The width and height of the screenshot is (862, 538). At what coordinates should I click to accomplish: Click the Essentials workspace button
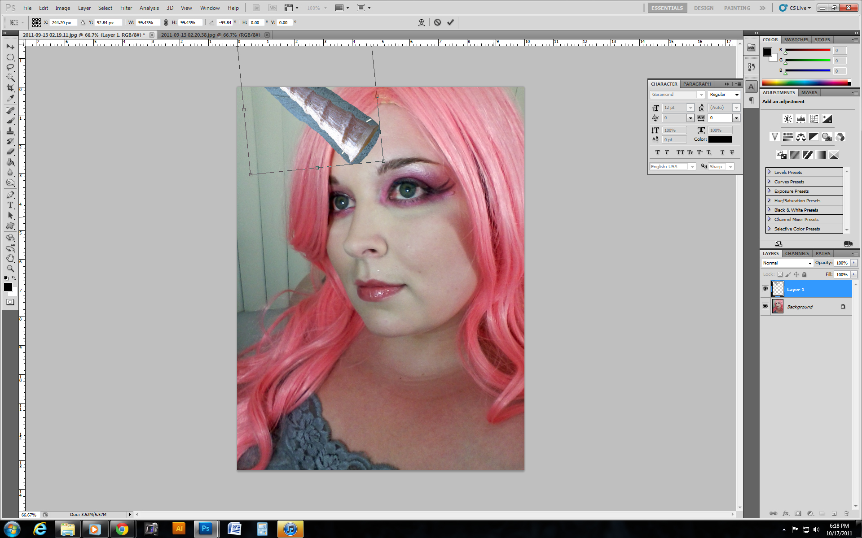click(667, 8)
